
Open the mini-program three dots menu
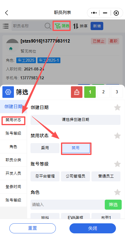94,13
